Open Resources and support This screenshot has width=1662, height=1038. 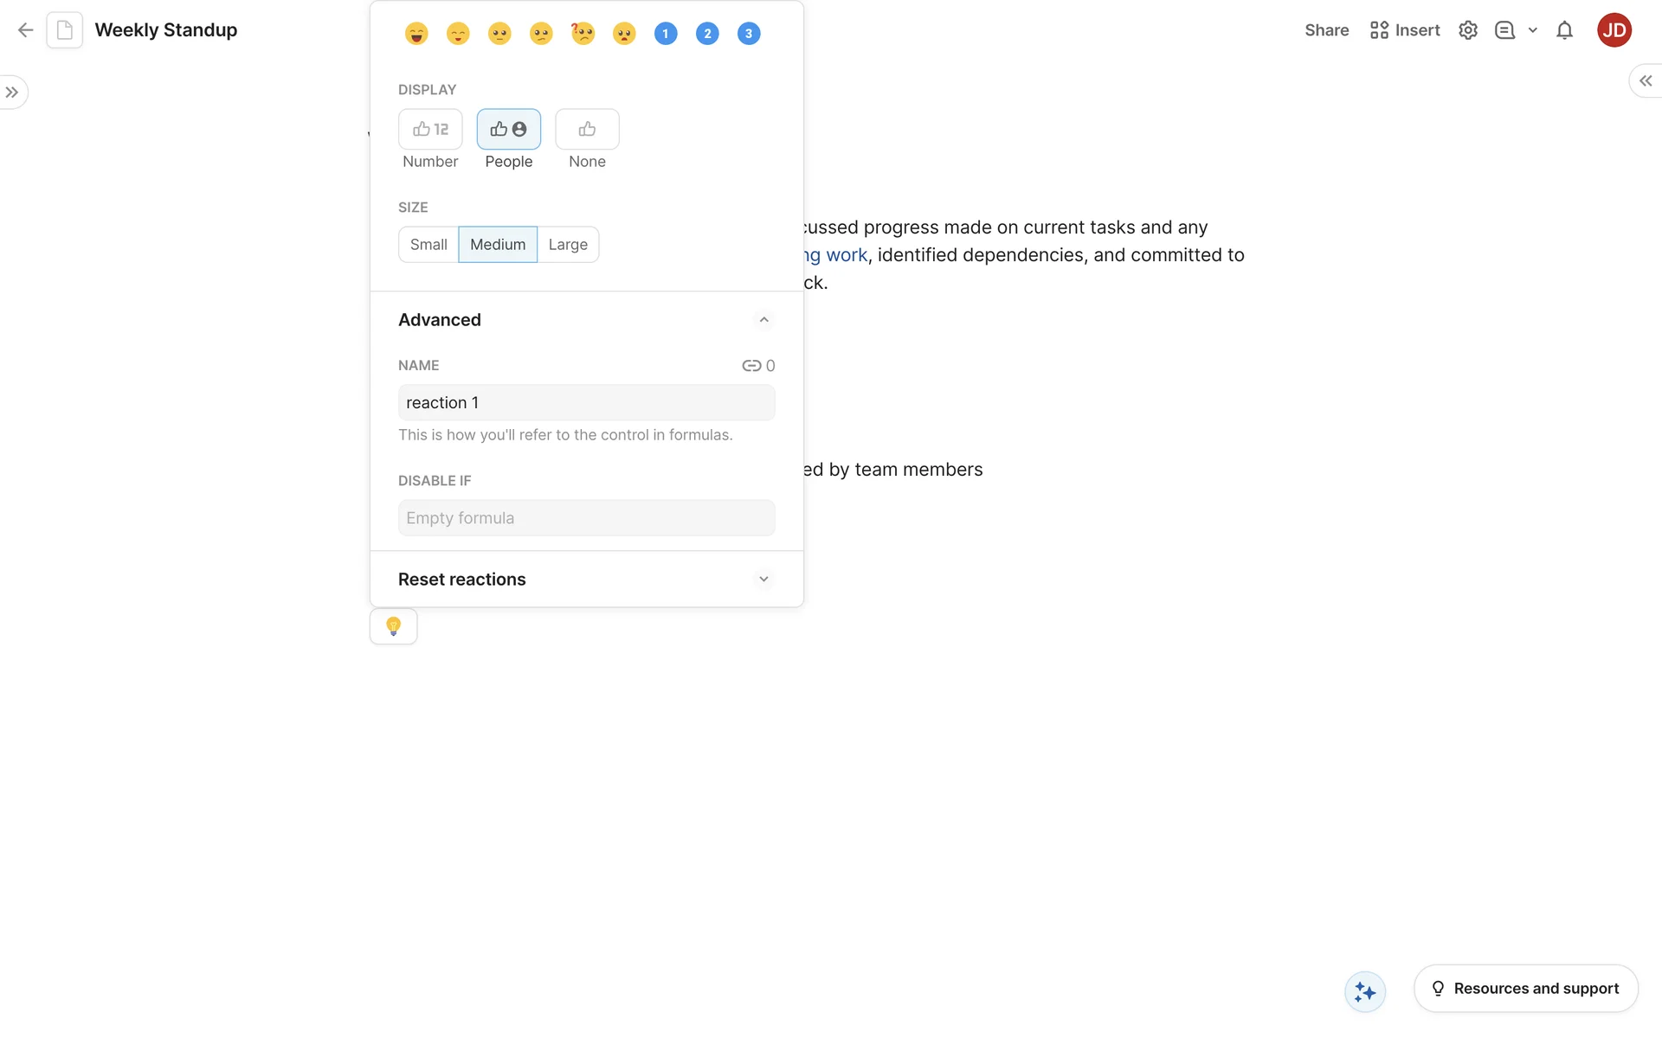click(1525, 989)
